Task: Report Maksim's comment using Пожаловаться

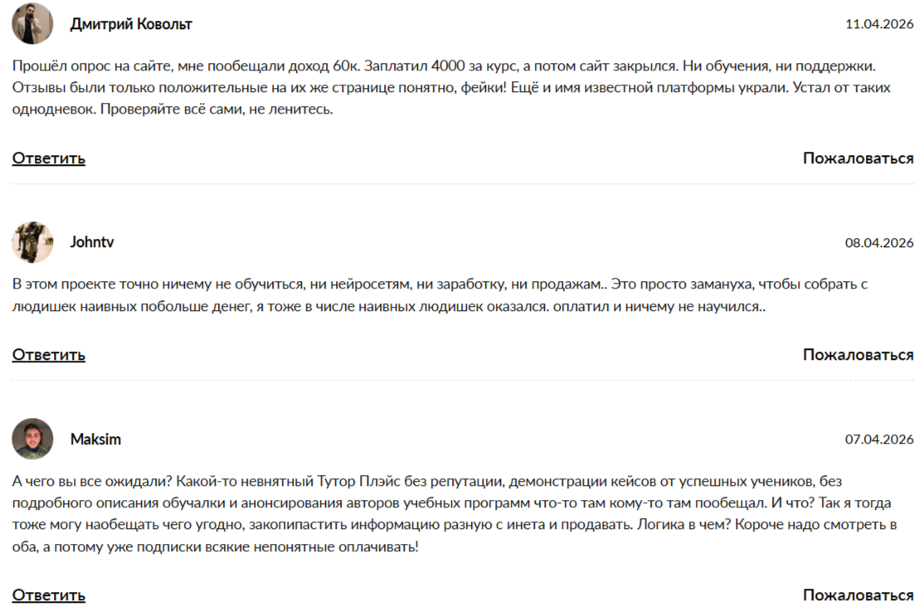Action: 858,594
